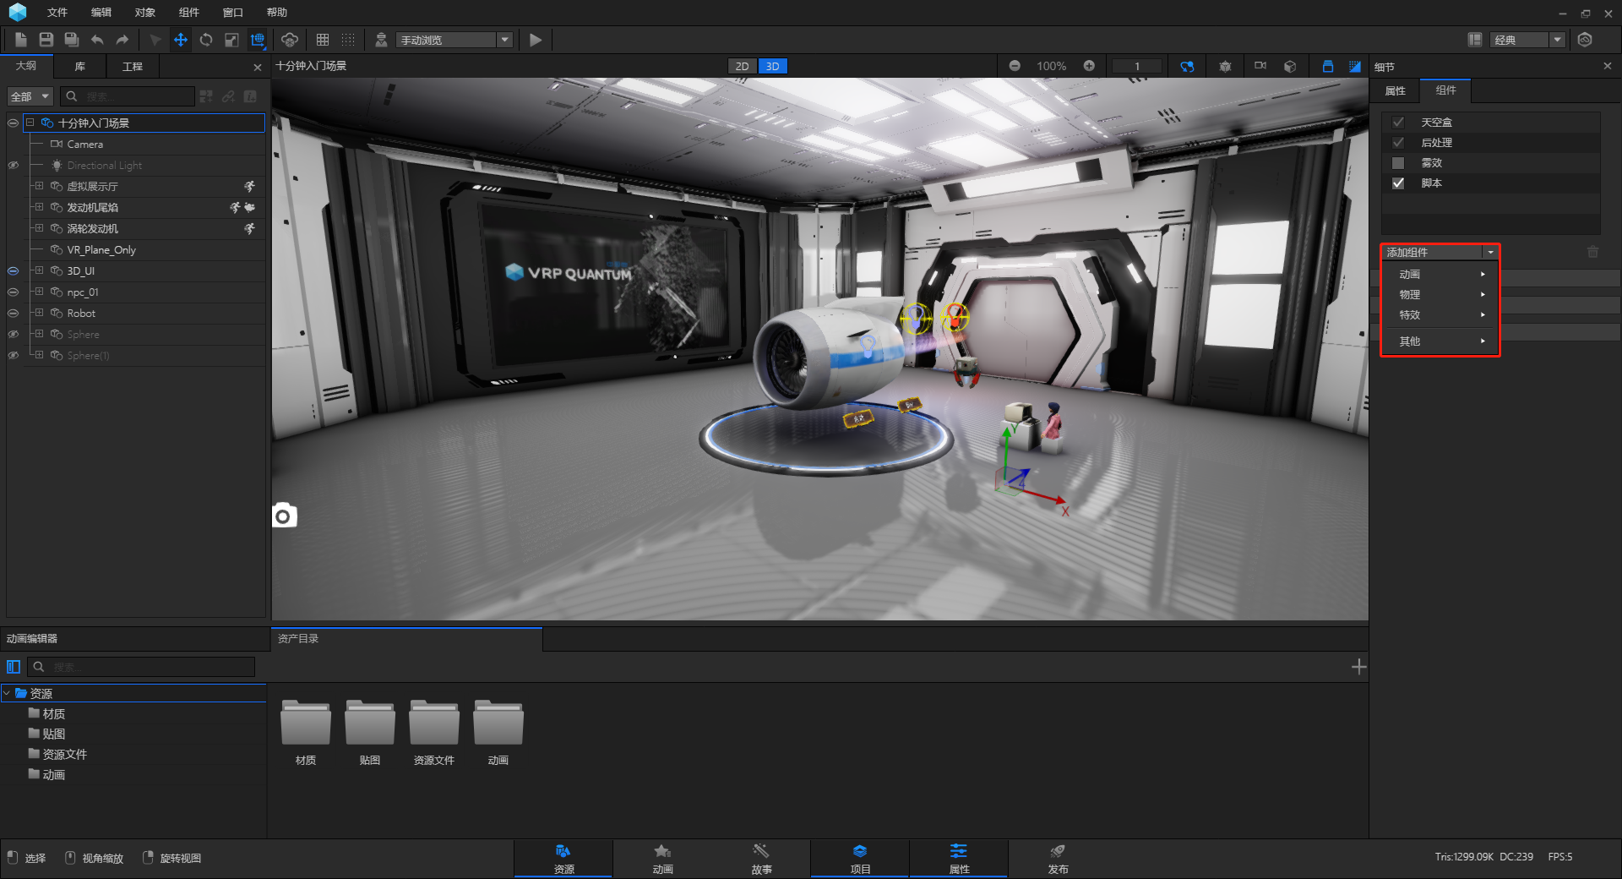Viewport: 1622px width, 879px height.
Task: Redo the last undone action
Action: [122, 40]
